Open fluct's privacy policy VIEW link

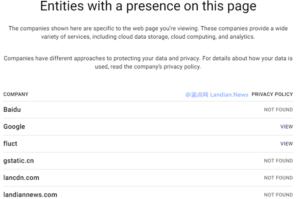pyautogui.click(x=286, y=143)
